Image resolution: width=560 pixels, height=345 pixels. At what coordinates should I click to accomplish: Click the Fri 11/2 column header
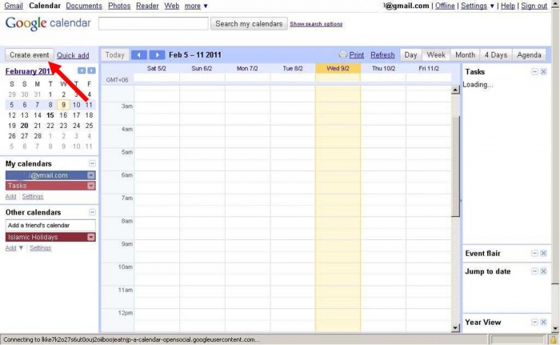[429, 68]
